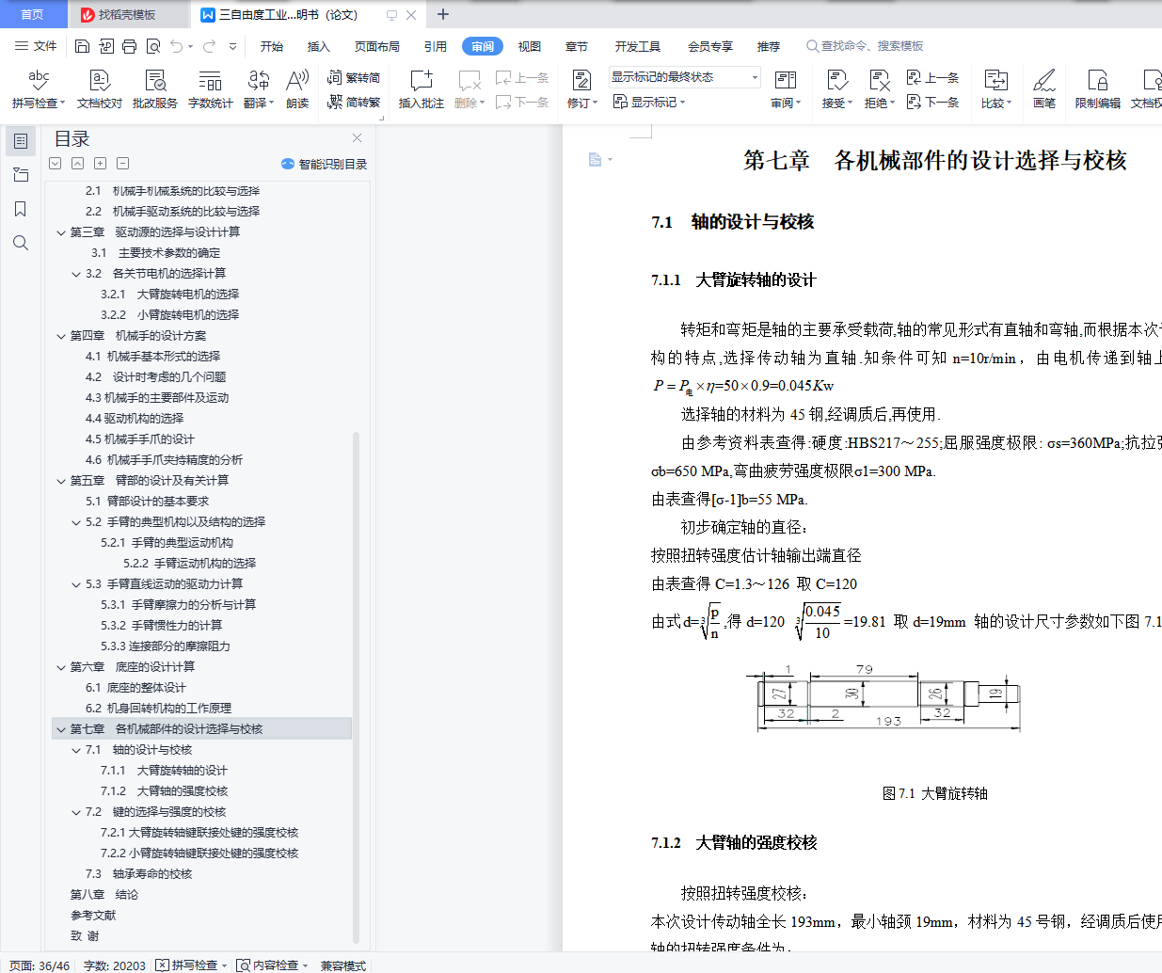Convert text with 简转繁
Viewport: 1162px width, 973px height.
(354, 103)
